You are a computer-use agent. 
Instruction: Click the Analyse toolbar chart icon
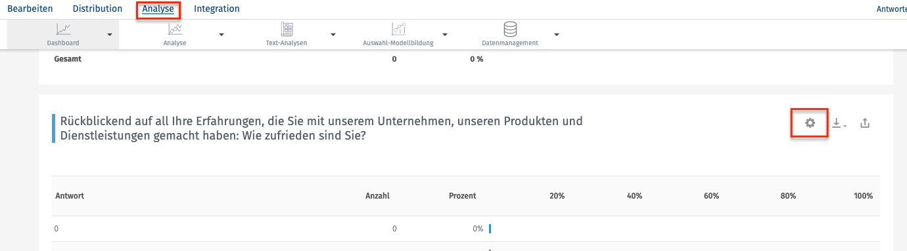(x=175, y=29)
